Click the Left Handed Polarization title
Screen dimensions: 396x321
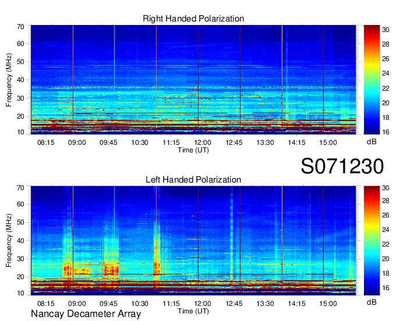click(193, 180)
